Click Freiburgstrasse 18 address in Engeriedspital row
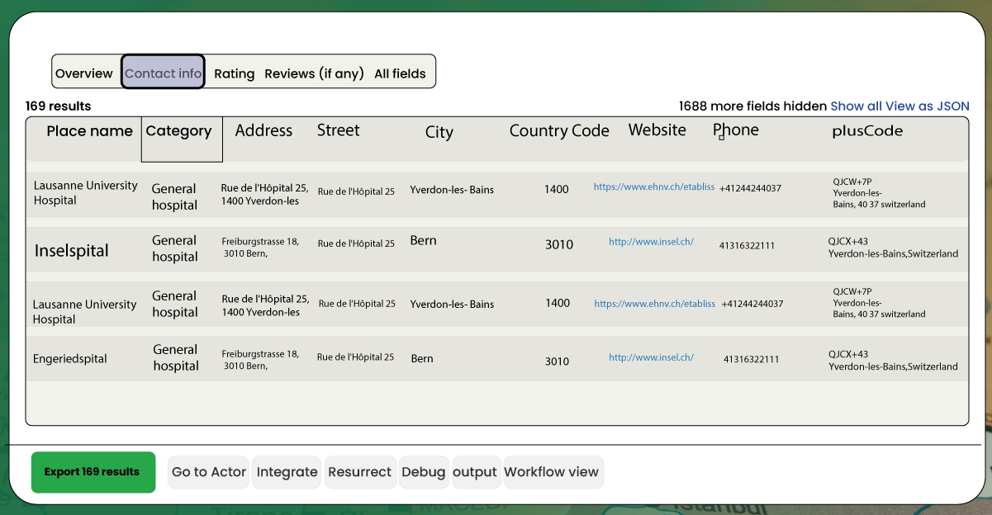The image size is (992, 515). pos(260,359)
